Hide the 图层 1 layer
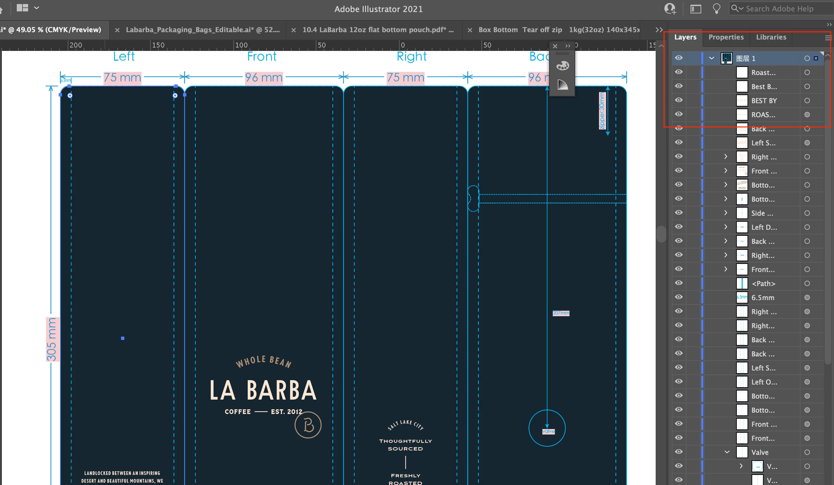This screenshot has width=834, height=485. 678,58
